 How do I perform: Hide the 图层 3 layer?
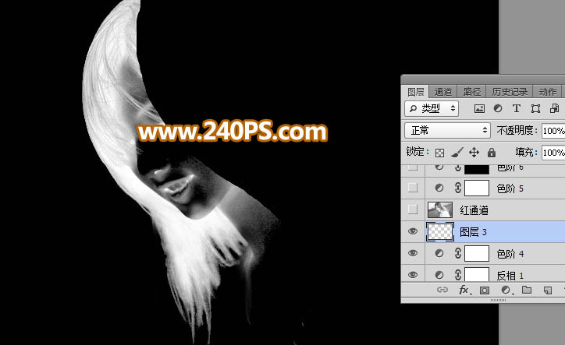click(x=413, y=231)
